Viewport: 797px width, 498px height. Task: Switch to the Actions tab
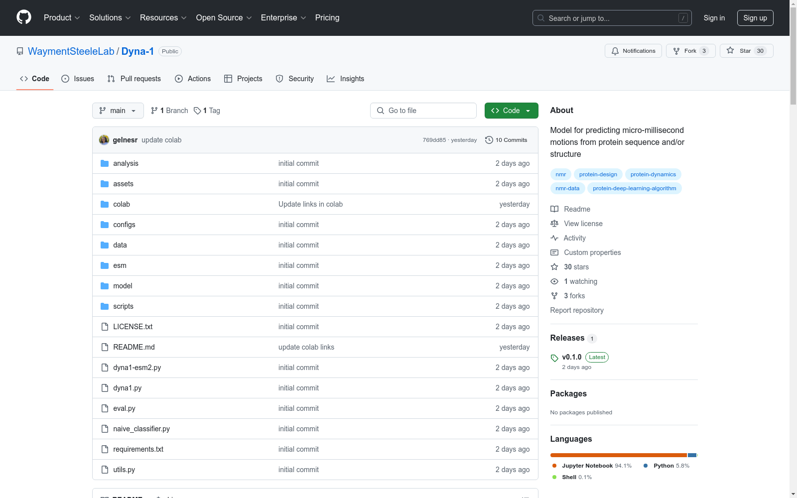pyautogui.click(x=193, y=79)
